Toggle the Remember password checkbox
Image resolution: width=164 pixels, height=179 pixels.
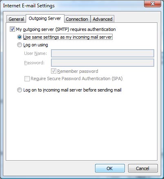[53, 71]
